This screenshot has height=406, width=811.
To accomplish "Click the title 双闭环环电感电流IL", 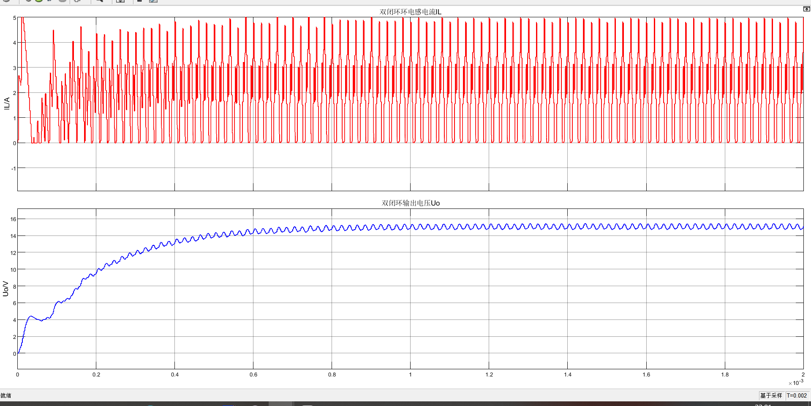I will click(x=410, y=12).
